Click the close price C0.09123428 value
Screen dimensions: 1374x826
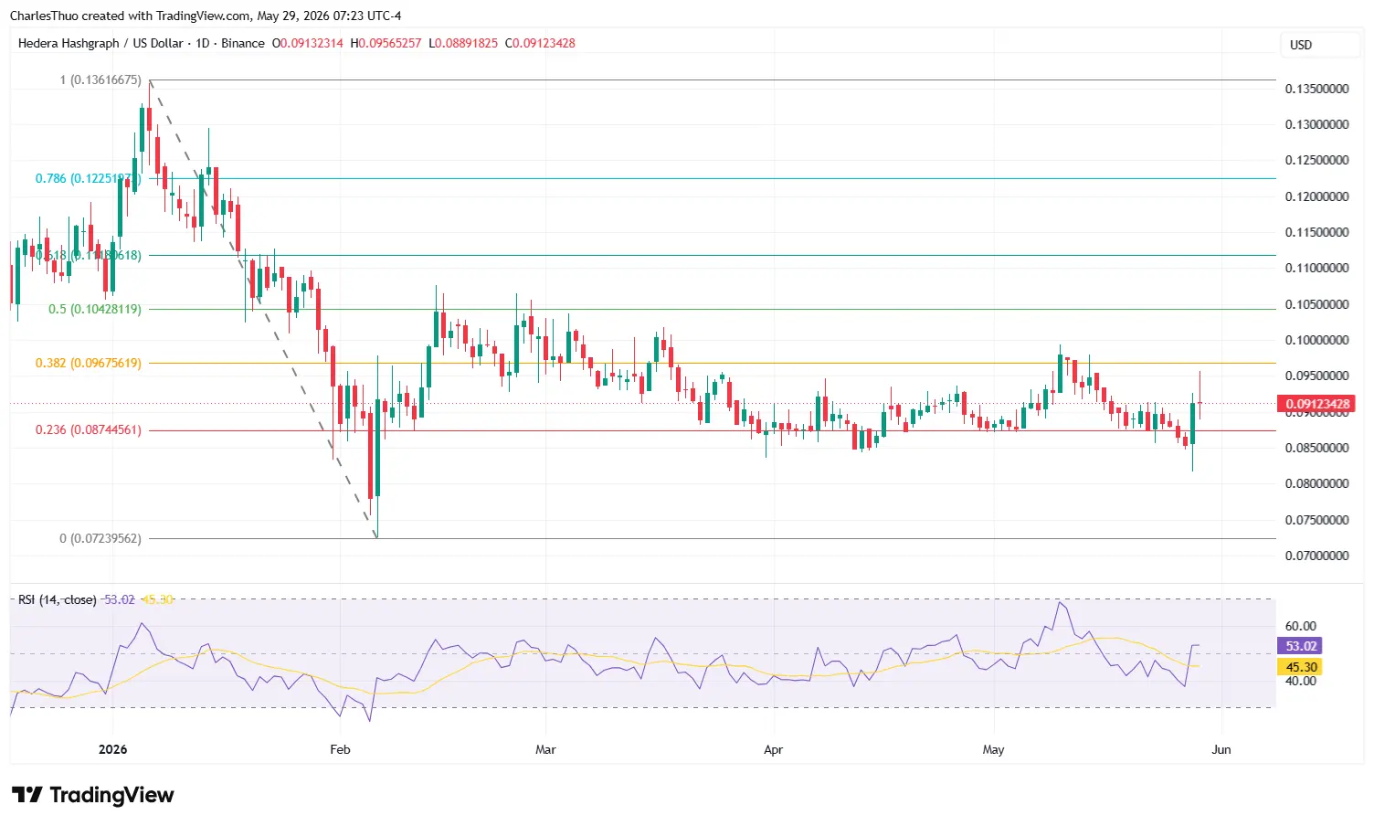[x=540, y=43]
